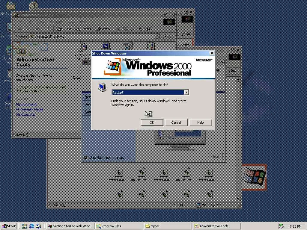Image resolution: width=307 pixels, height=230 pixels.
Task: Select the Component Services icon
Action: (x=83, y=47)
